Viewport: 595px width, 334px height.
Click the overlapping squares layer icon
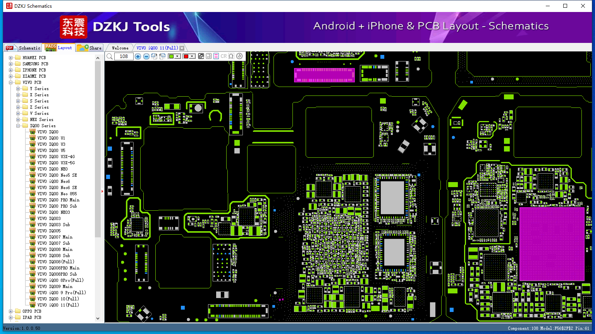201,56
